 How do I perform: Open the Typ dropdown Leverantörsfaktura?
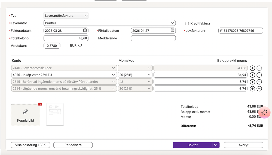(66, 15)
